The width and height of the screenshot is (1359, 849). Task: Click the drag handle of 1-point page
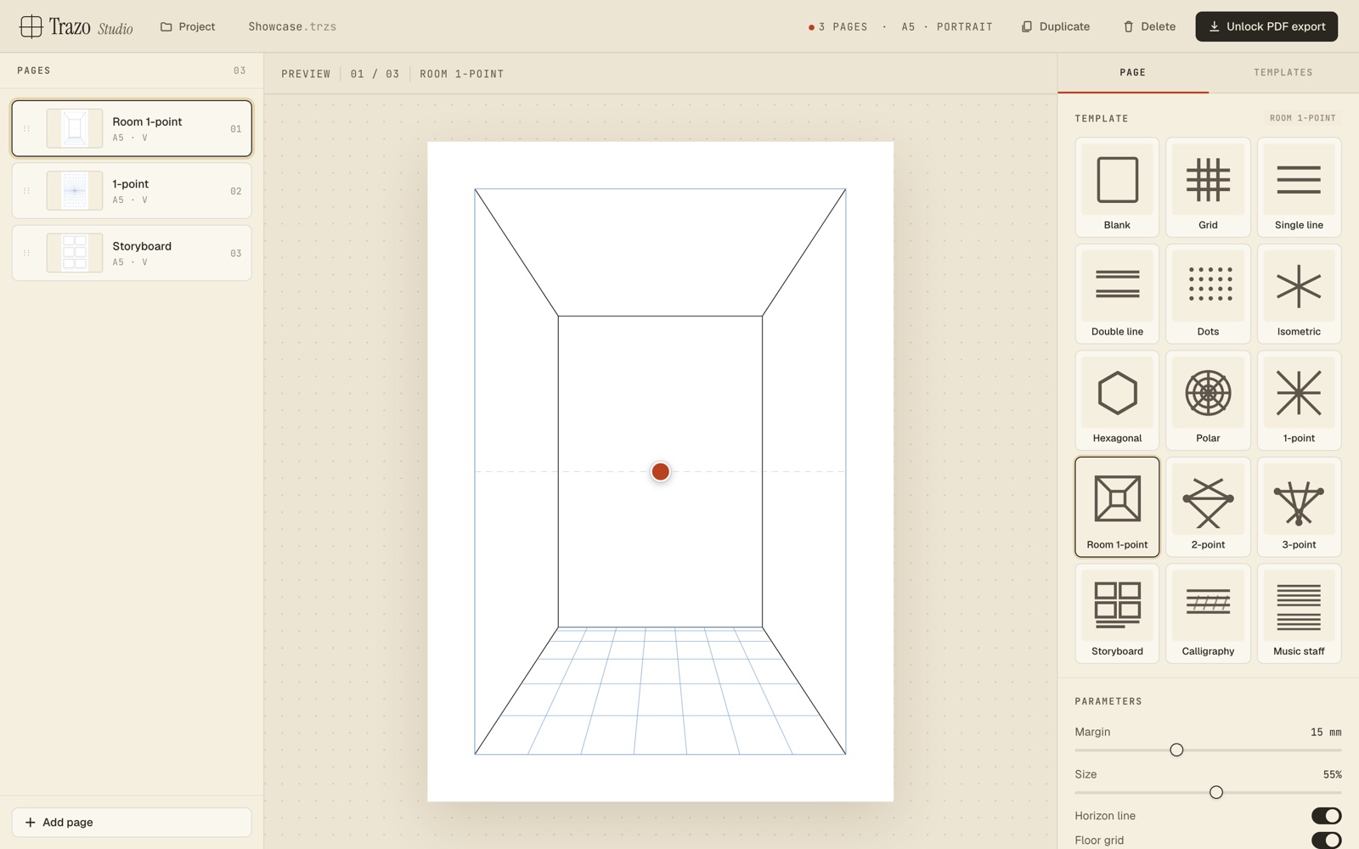26,191
